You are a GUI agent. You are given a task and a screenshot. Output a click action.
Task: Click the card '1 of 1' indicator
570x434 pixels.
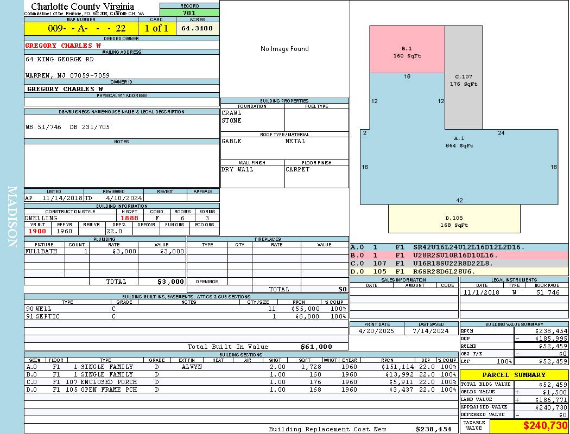point(156,29)
